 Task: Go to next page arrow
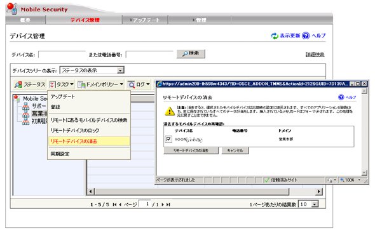coord(163,204)
